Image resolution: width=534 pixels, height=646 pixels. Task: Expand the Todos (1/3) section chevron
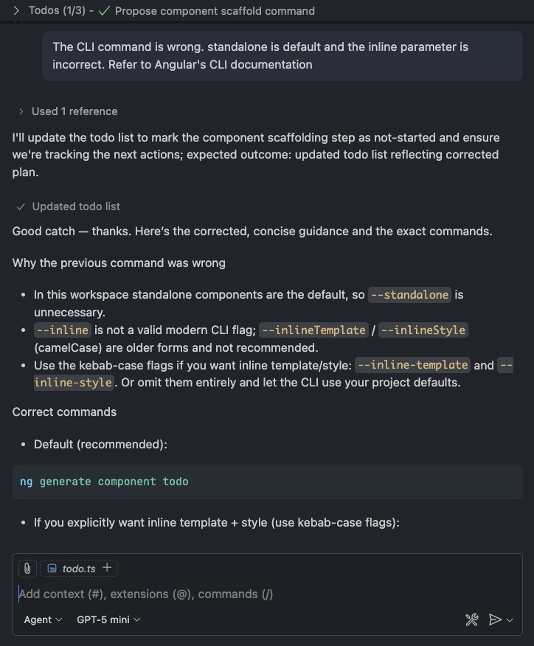(15, 11)
